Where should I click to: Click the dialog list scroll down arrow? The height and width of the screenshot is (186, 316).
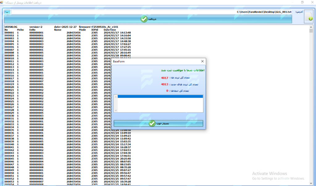[116, 110]
